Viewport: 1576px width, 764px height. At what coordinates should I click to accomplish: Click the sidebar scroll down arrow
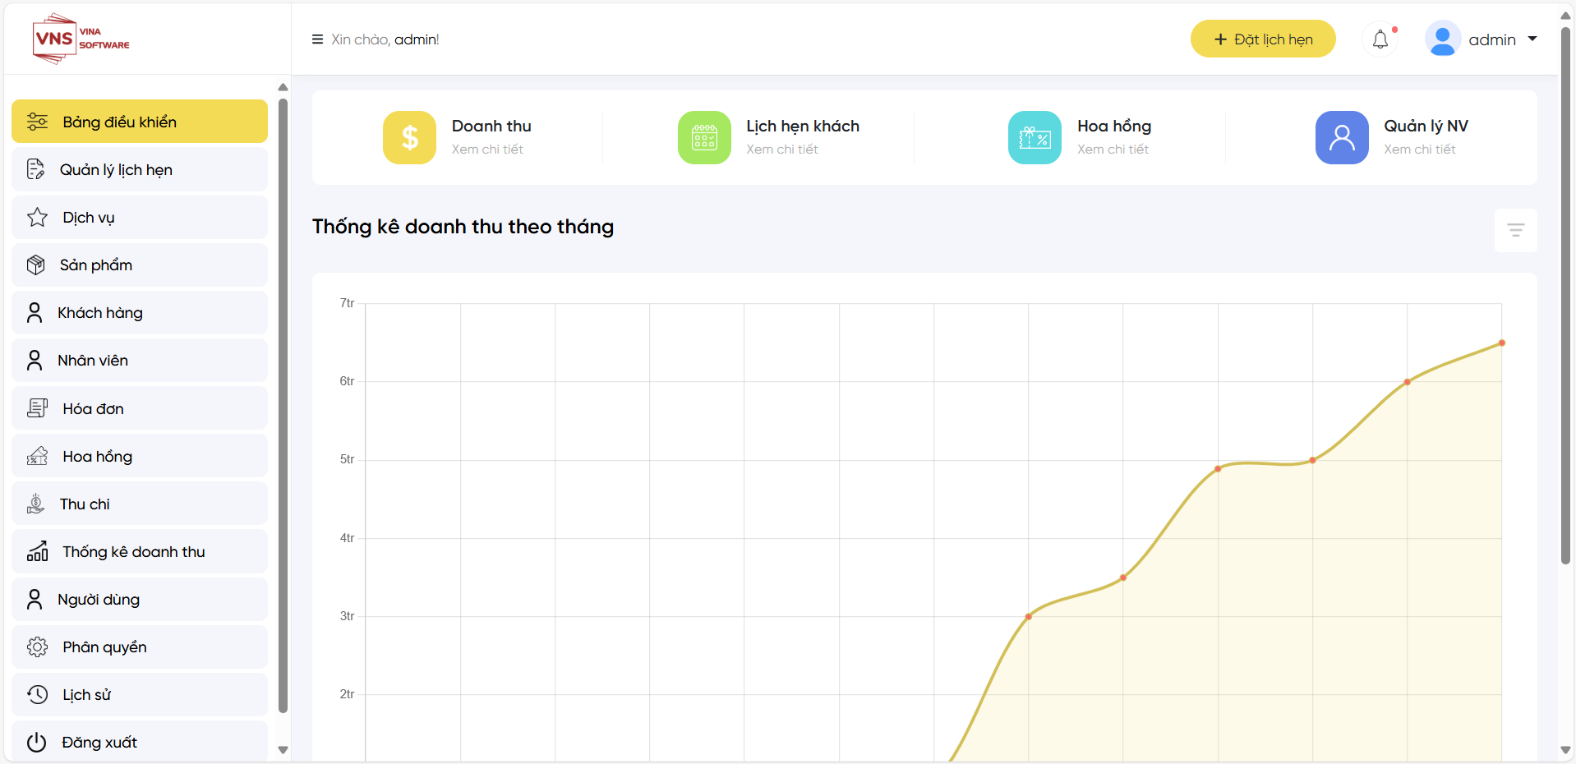283,749
